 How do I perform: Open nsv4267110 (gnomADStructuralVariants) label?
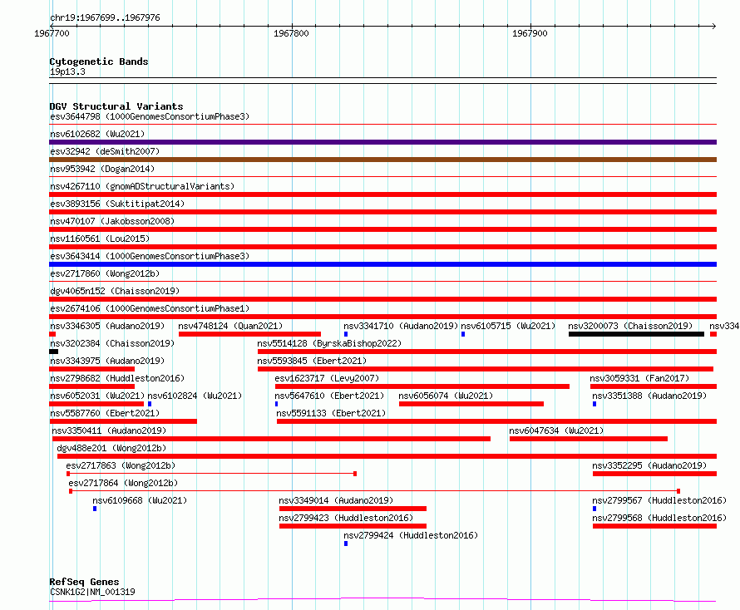pos(142,186)
